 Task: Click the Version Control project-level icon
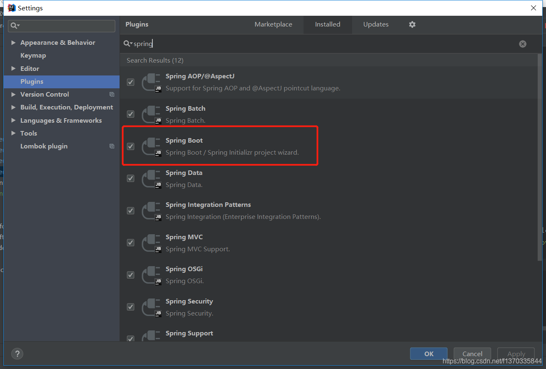(x=112, y=95)
